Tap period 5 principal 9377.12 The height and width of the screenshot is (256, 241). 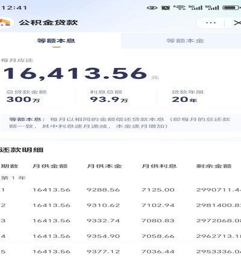coord(103,252)
